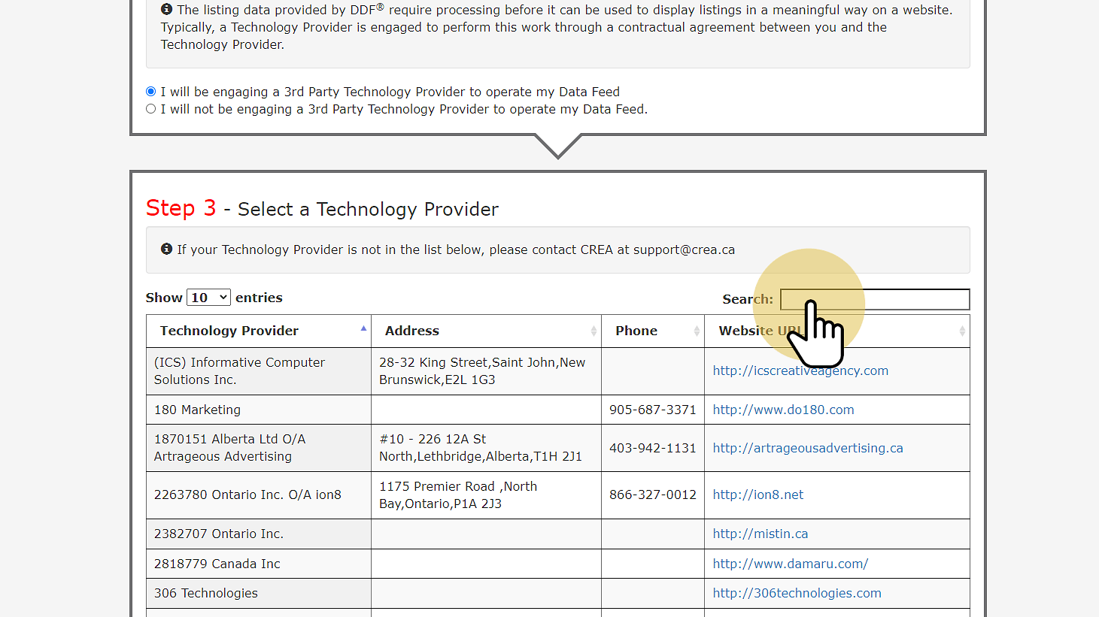The width and height of the screenshot is (1099, 617).
Task: Select the '(ICS) Informative Computer Solutions Inc.' cell
Action: pyautogui.click(x=259, y=371)
